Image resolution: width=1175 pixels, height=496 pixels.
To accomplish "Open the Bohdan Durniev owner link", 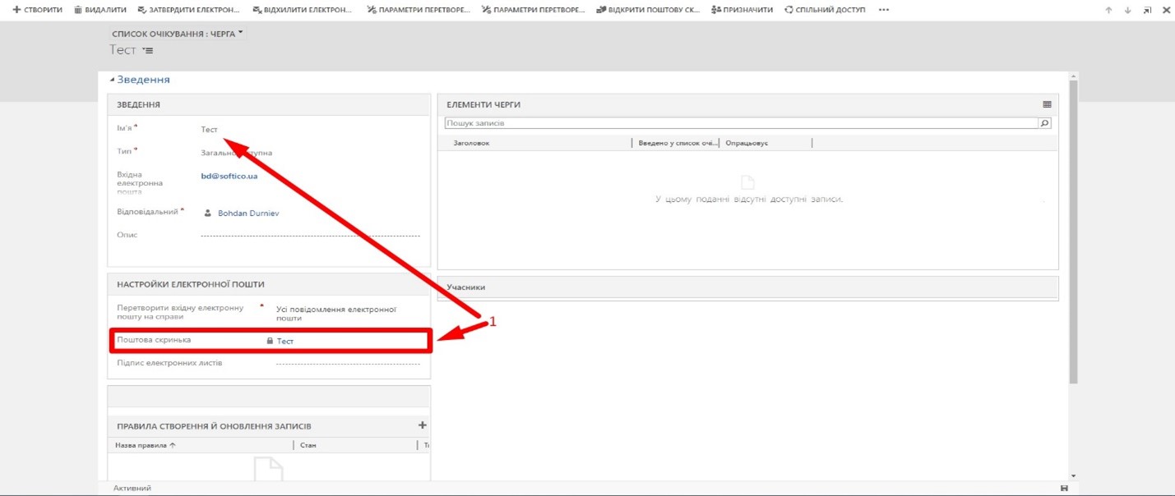I will point(247,213).
